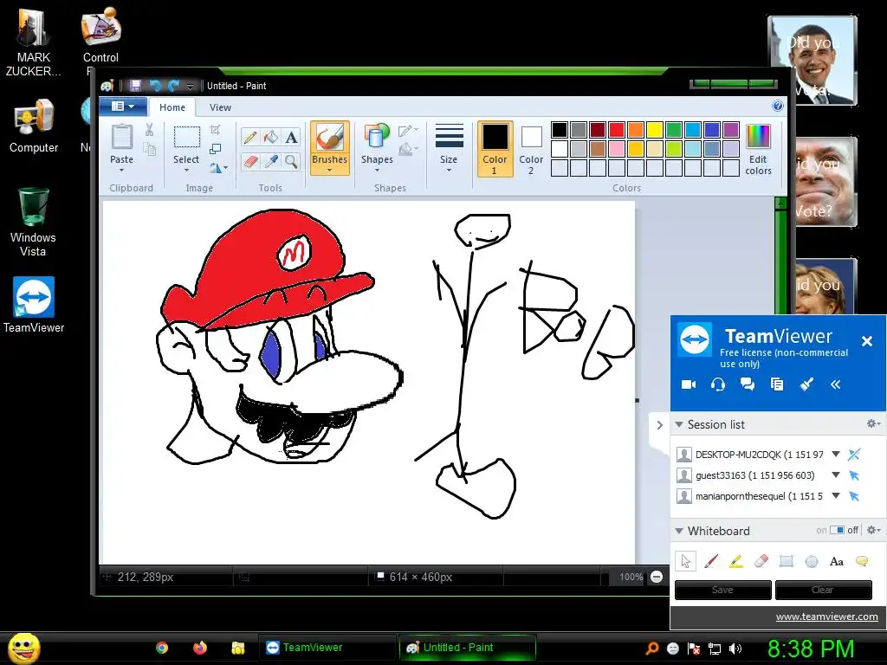
Task: Select the whiteboard highlighter tool
Action: click(x=736, y=561)
